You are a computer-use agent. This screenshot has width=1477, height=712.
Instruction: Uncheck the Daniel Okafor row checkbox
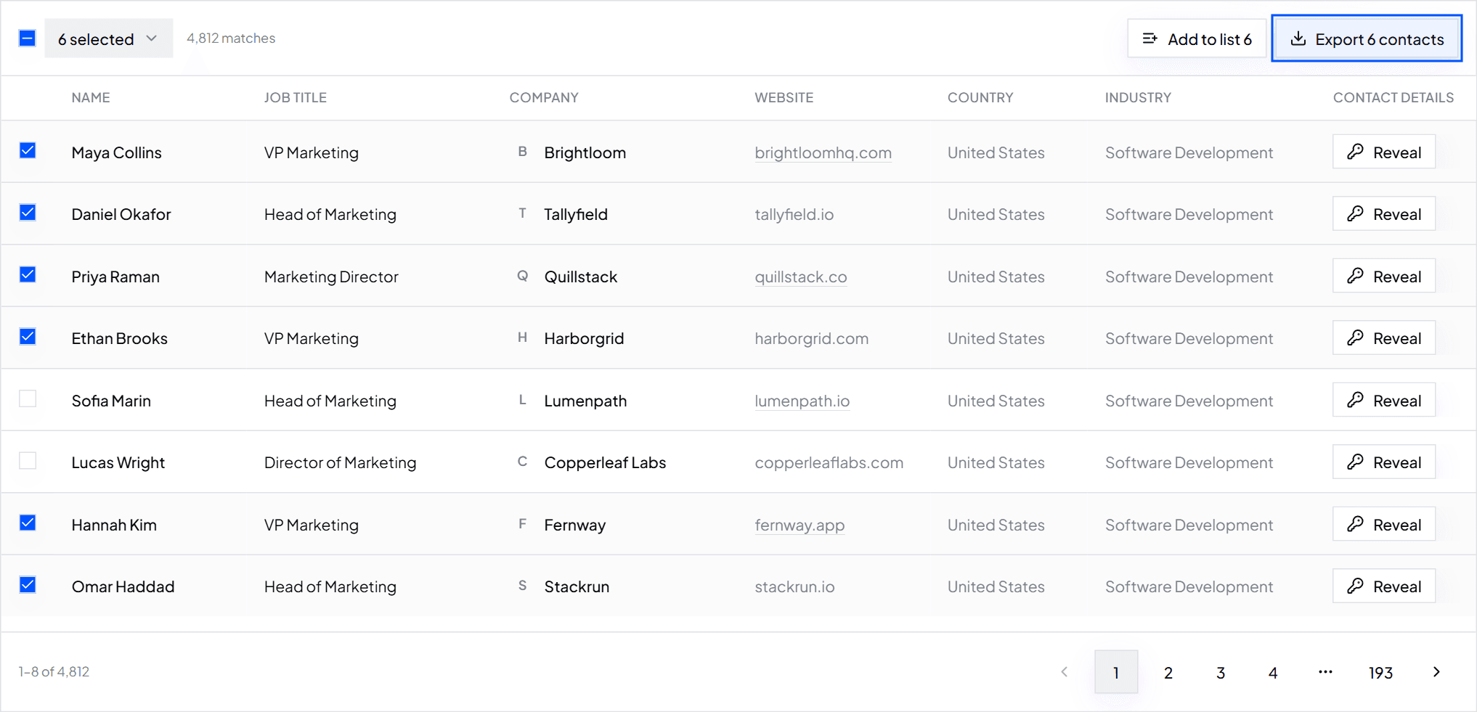coord(28,213)
